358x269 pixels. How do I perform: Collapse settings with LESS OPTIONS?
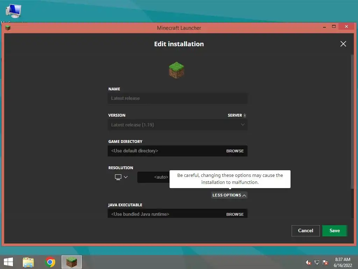coord(229,195)
